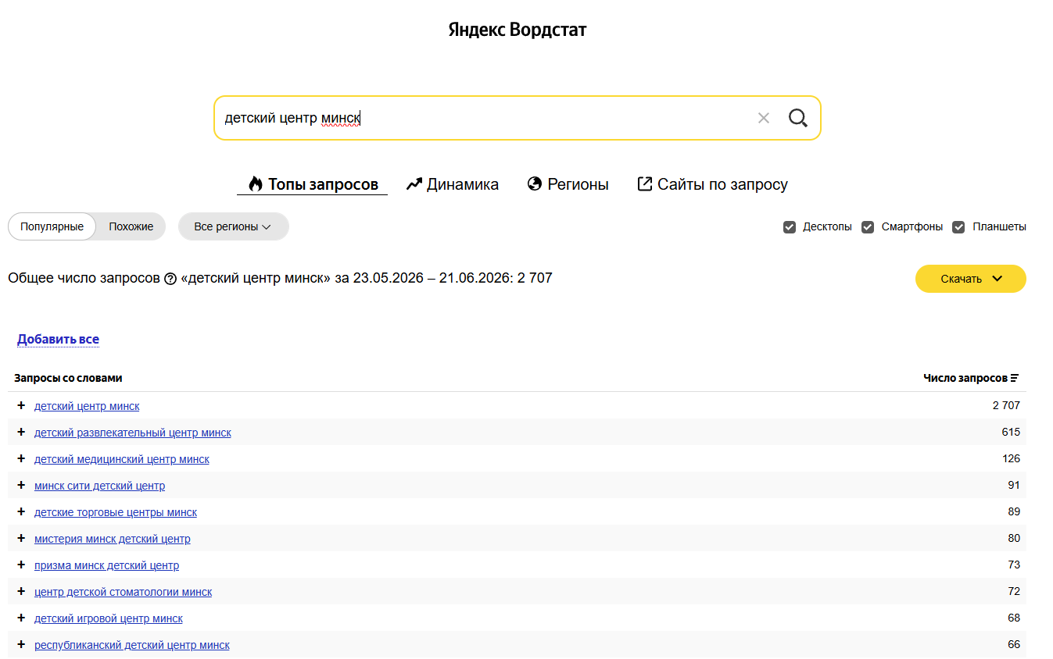Add 'детский игровой центр минск' via plus icon
Image resolution: width=1053 pixels, height=659 pixels.
pyautogui.click(x=21, y=618)
